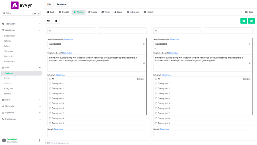Open Kategorier in the PIM sidebar
Viewport: 257px width, 145px height.
(9, 88)
